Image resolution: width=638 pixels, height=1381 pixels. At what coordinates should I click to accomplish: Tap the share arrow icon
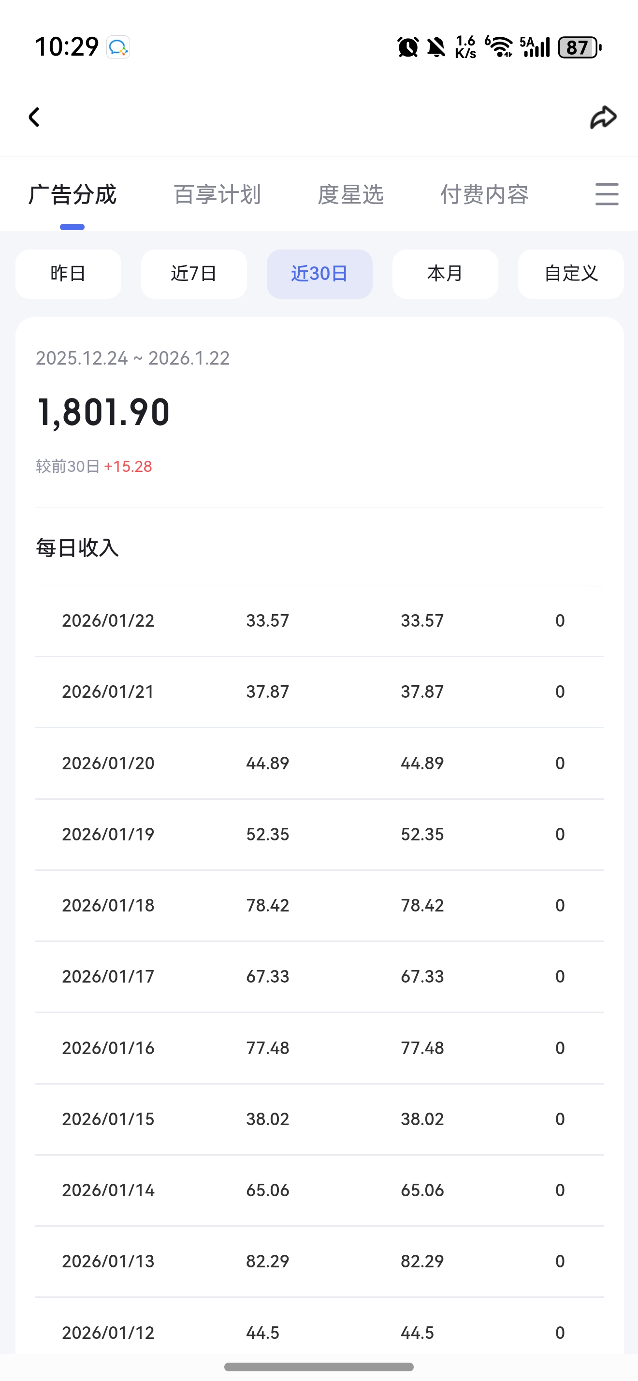pos(603,117)
